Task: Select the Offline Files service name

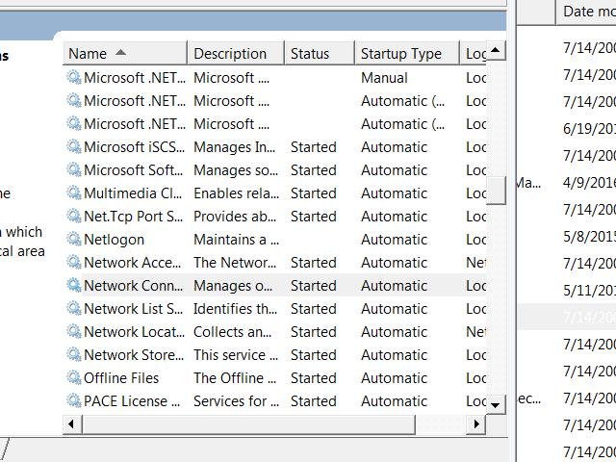Action: click(121, 378)
